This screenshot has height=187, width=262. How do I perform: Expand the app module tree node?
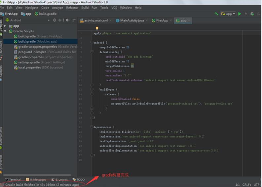coord(5,26)
